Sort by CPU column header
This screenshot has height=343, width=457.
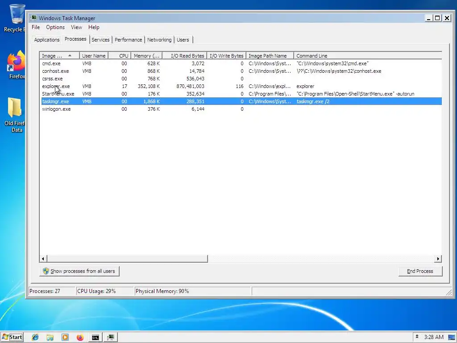coord(120,56)
